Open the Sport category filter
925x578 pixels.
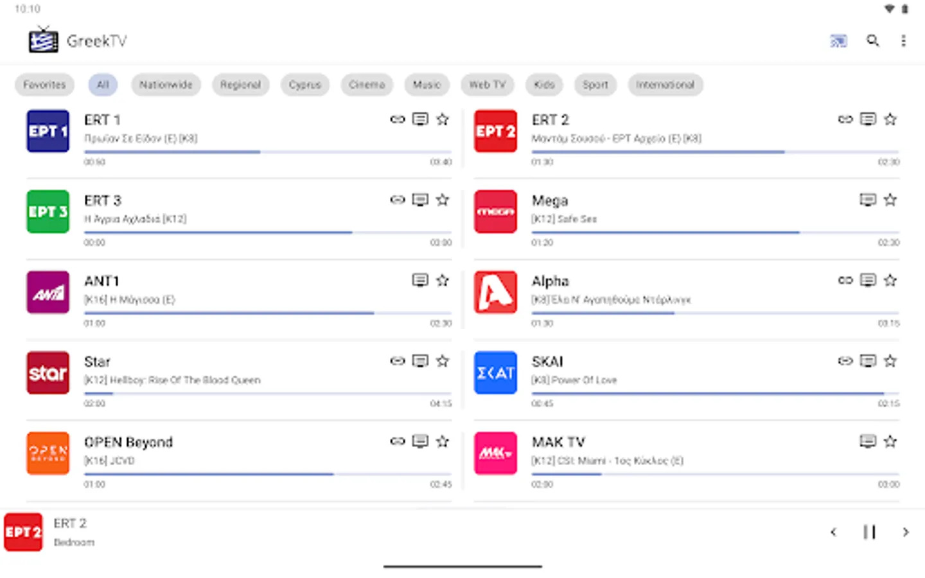(594, 84)
